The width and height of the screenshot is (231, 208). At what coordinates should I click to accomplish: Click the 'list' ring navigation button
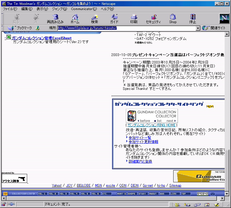coord(158,121)
